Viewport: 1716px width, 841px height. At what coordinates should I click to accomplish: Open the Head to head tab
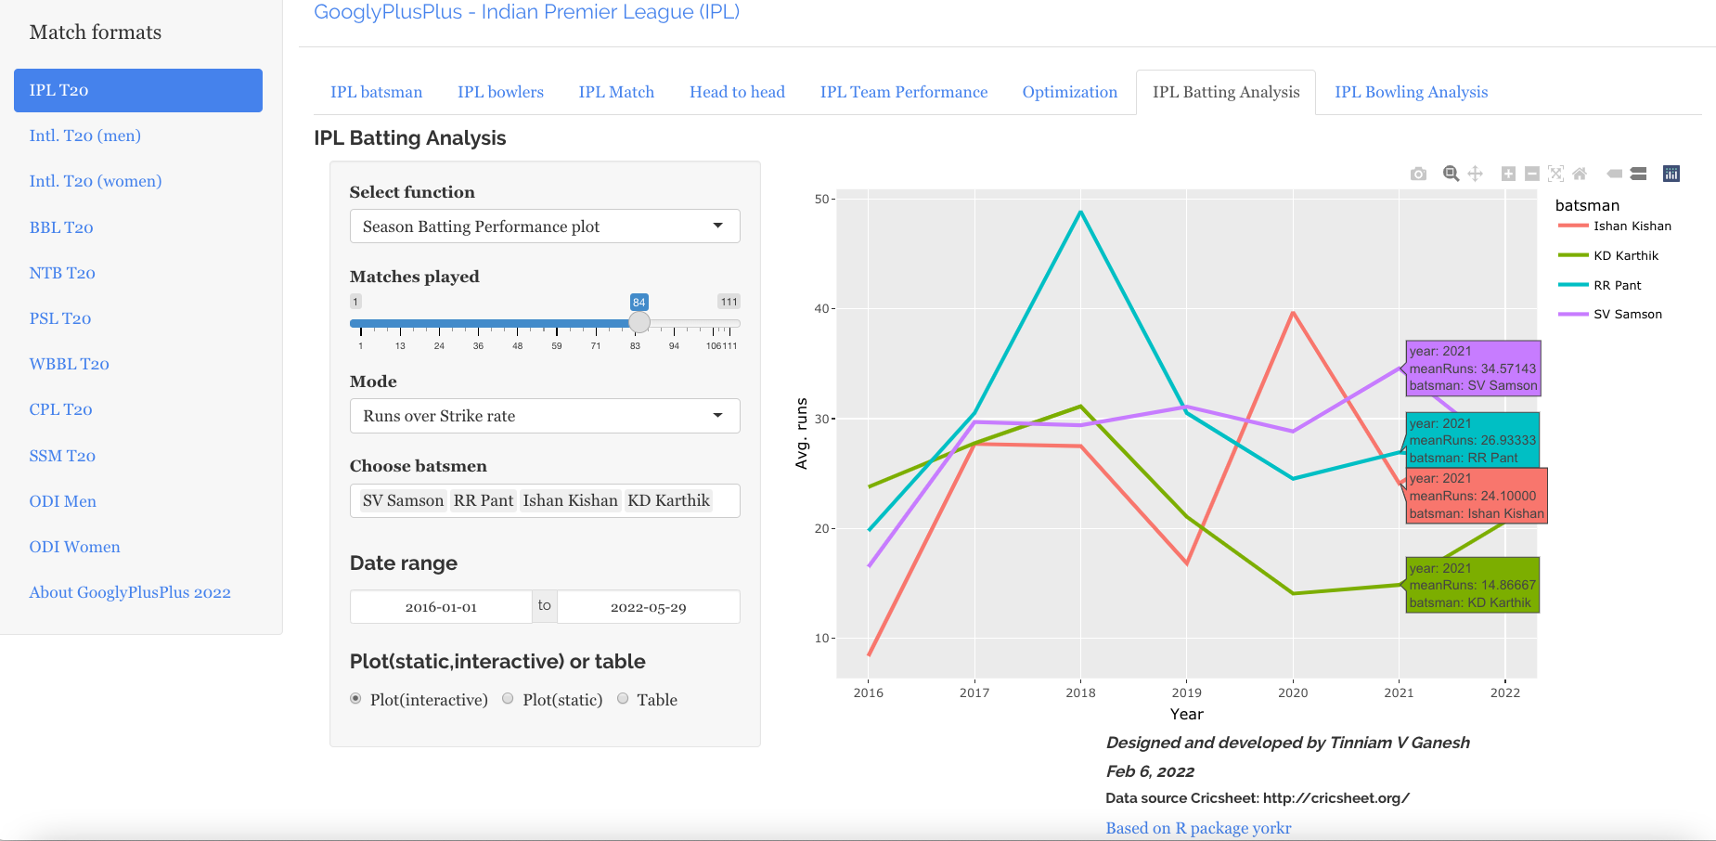coord(737,92)
